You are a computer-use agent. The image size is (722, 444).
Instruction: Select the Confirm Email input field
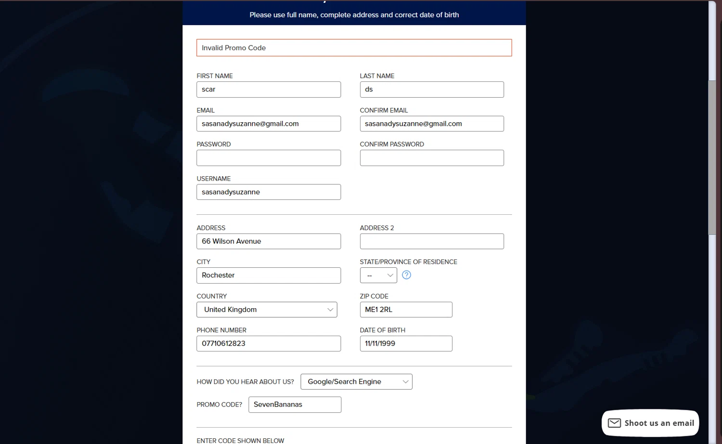click(x=432, y=124)
